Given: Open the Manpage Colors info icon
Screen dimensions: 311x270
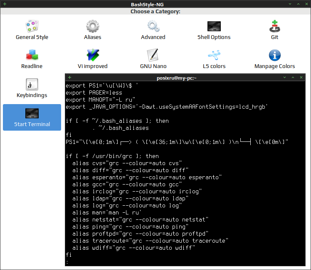Looking at the screenshot, I should coord(274,55).
